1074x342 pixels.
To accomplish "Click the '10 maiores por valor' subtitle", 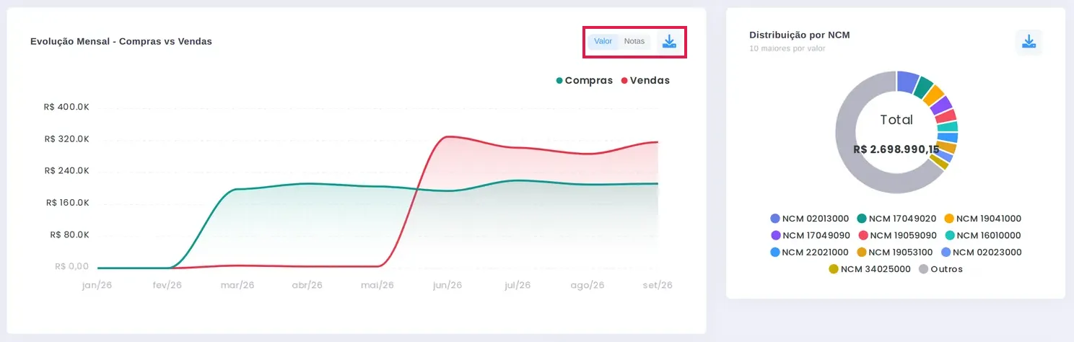I will click(x=787, y=49).
